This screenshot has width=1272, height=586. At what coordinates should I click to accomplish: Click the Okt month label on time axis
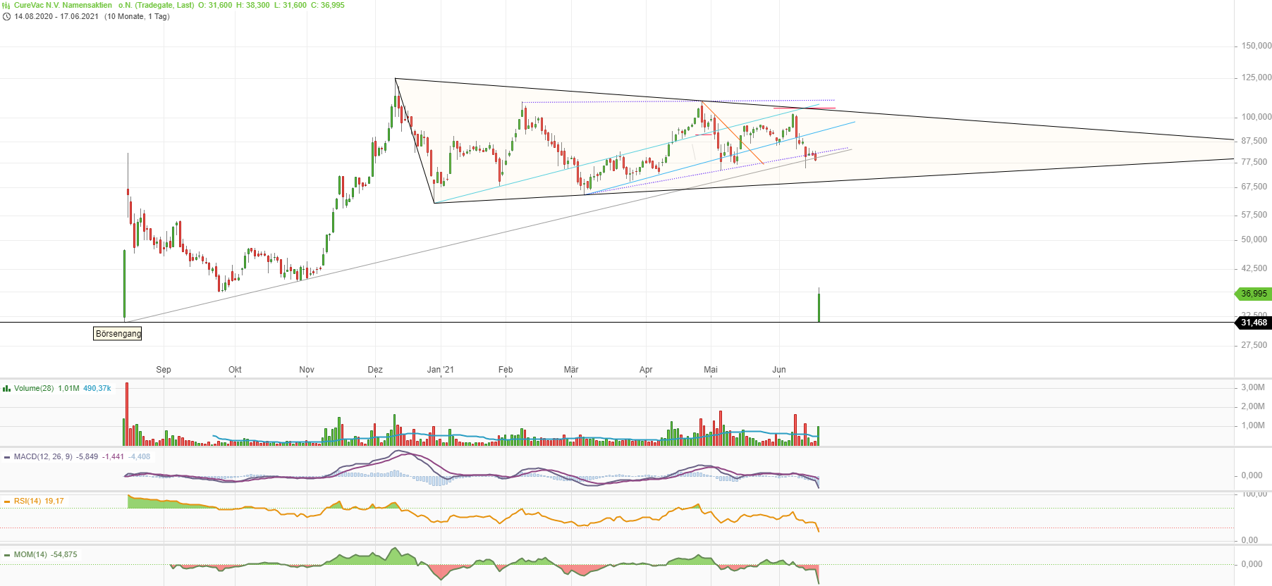click(x=235, y=370)
